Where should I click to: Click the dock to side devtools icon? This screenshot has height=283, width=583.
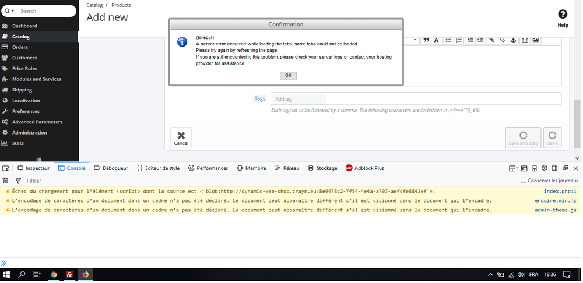[554, 168]
